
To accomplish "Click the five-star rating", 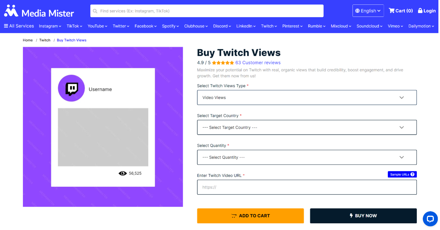I will point(223,63).
